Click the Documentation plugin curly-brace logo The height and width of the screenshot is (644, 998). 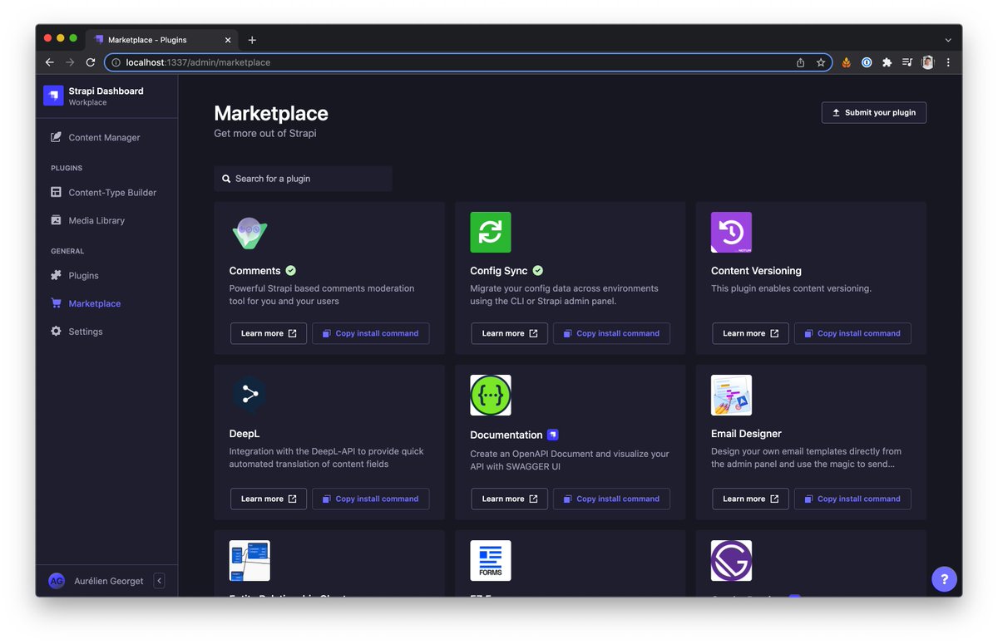(491, 396)
